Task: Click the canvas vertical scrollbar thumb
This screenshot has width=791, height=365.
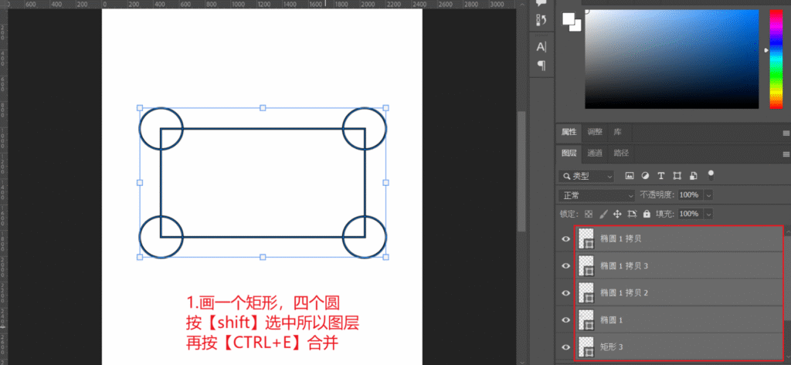Action: click(x=522, y=171)
